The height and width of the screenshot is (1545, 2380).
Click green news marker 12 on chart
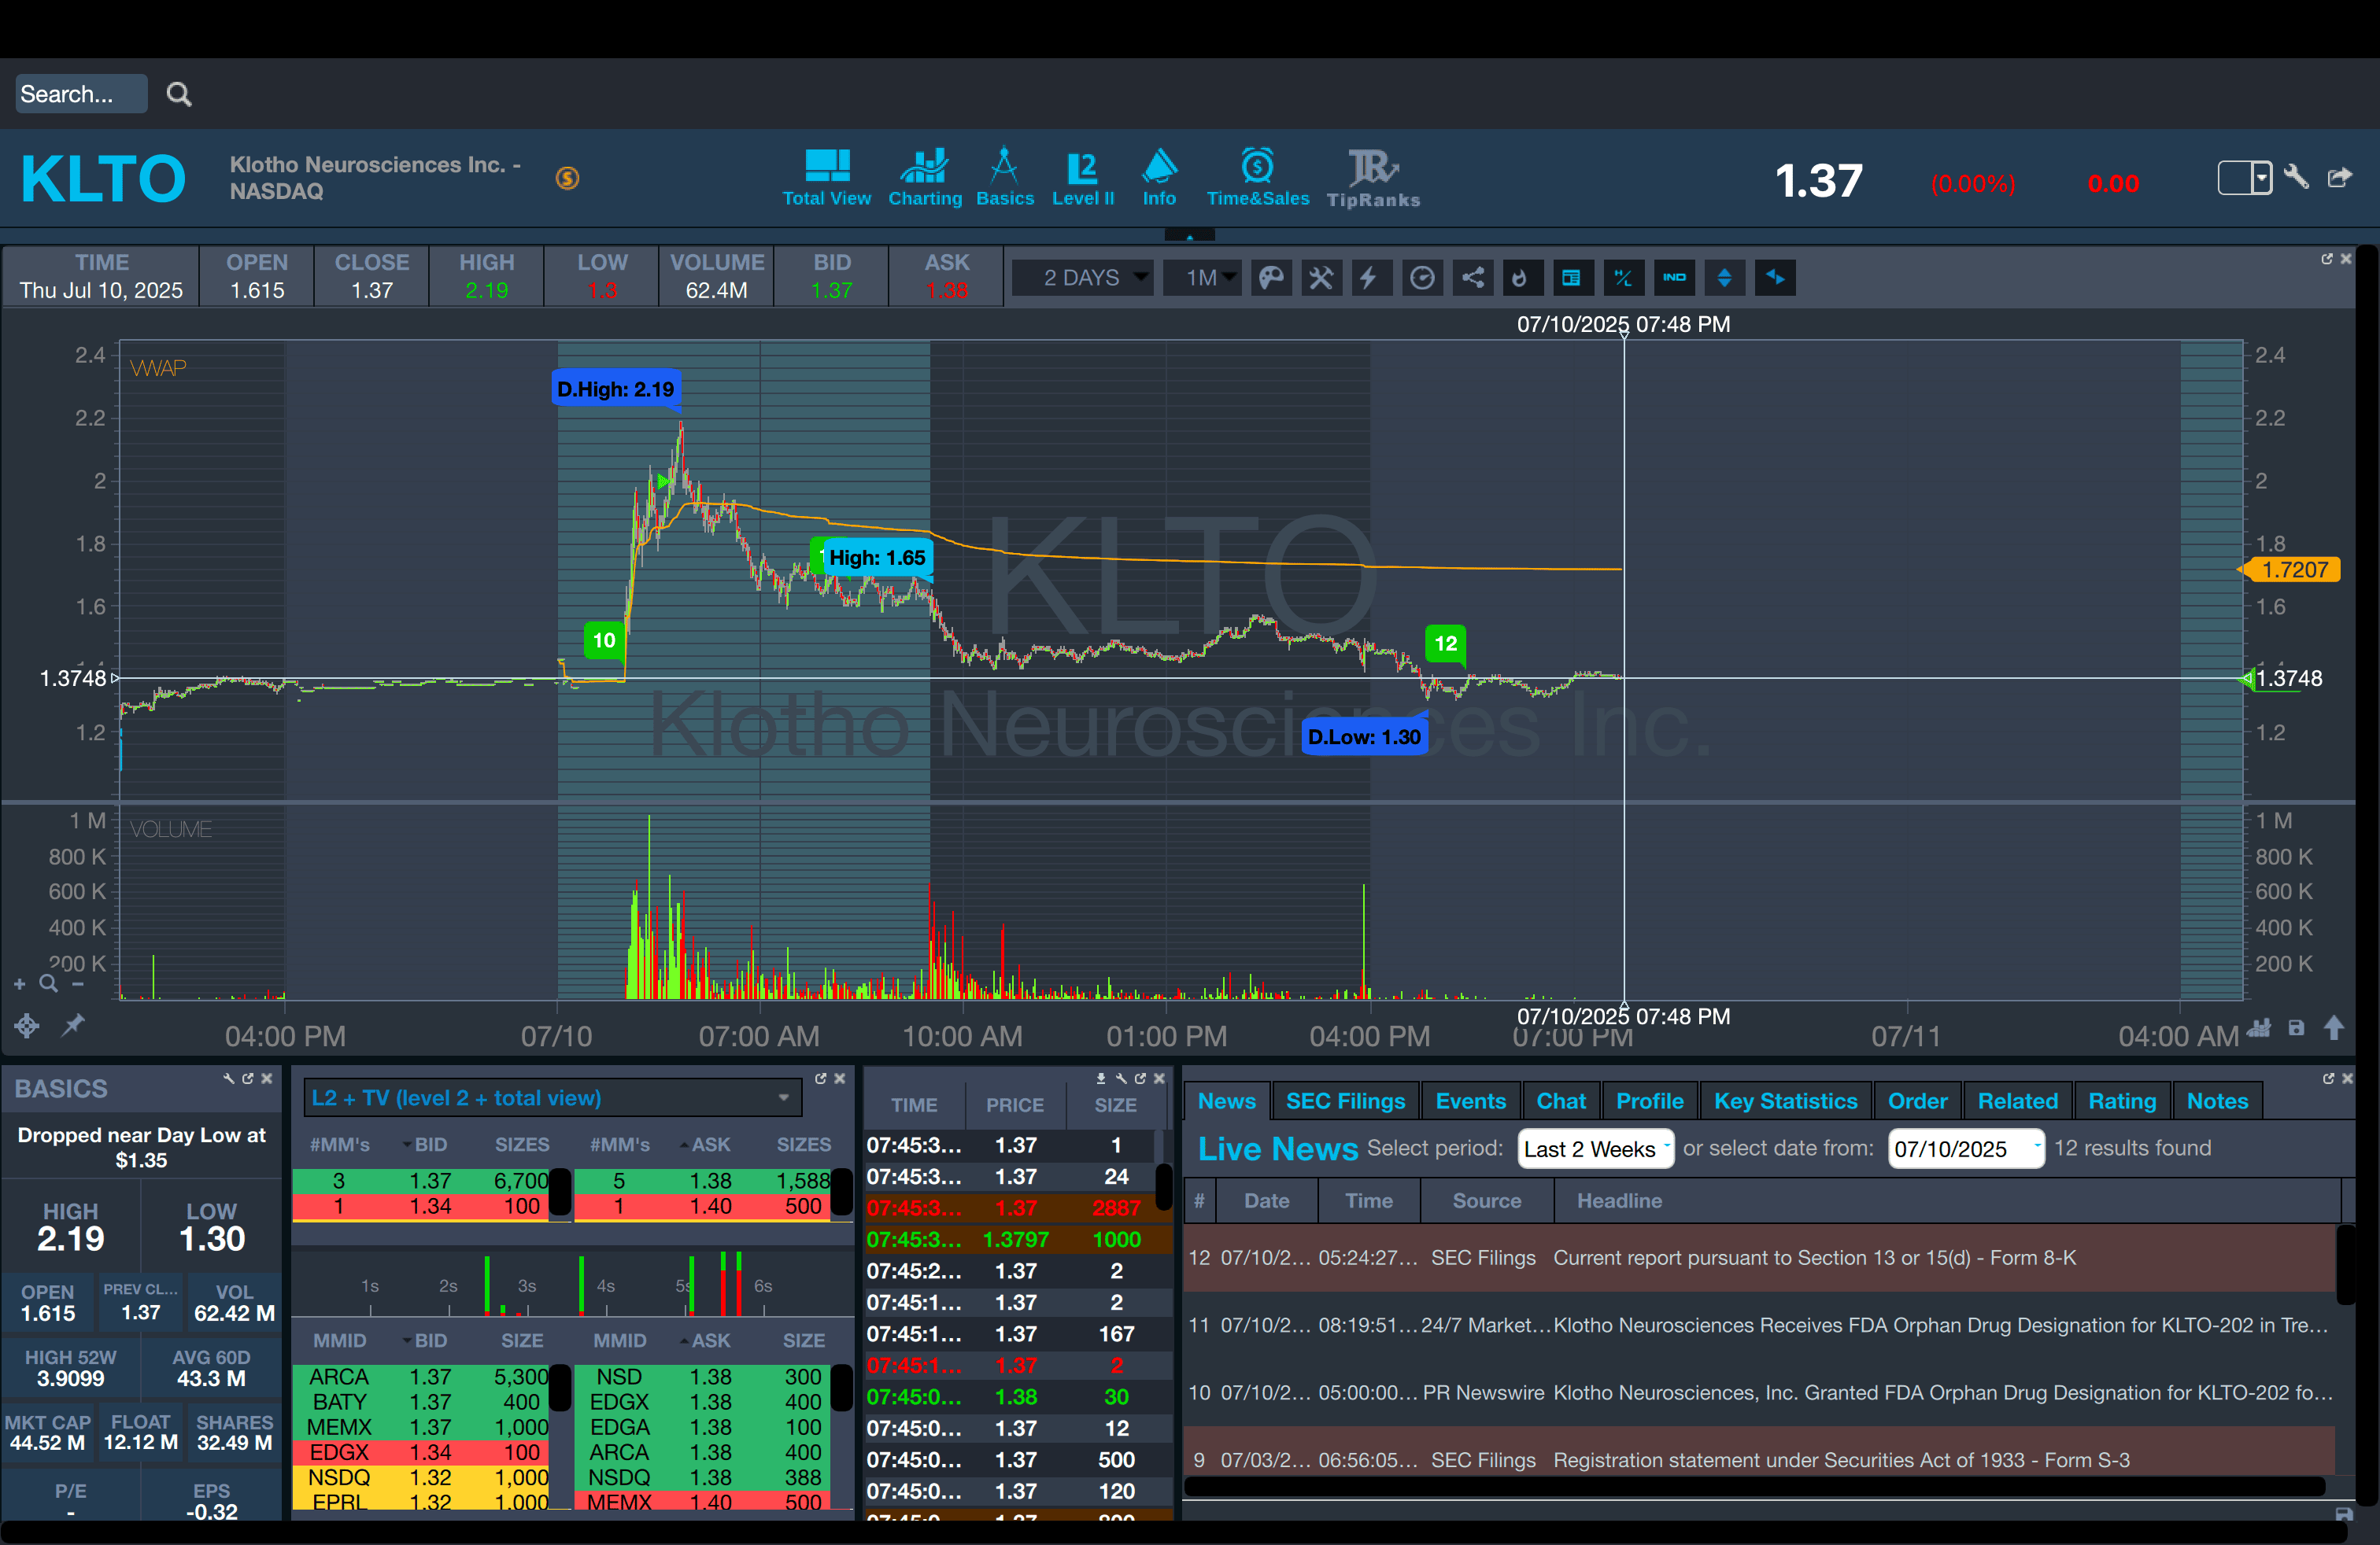click(x=1445, y=643)
